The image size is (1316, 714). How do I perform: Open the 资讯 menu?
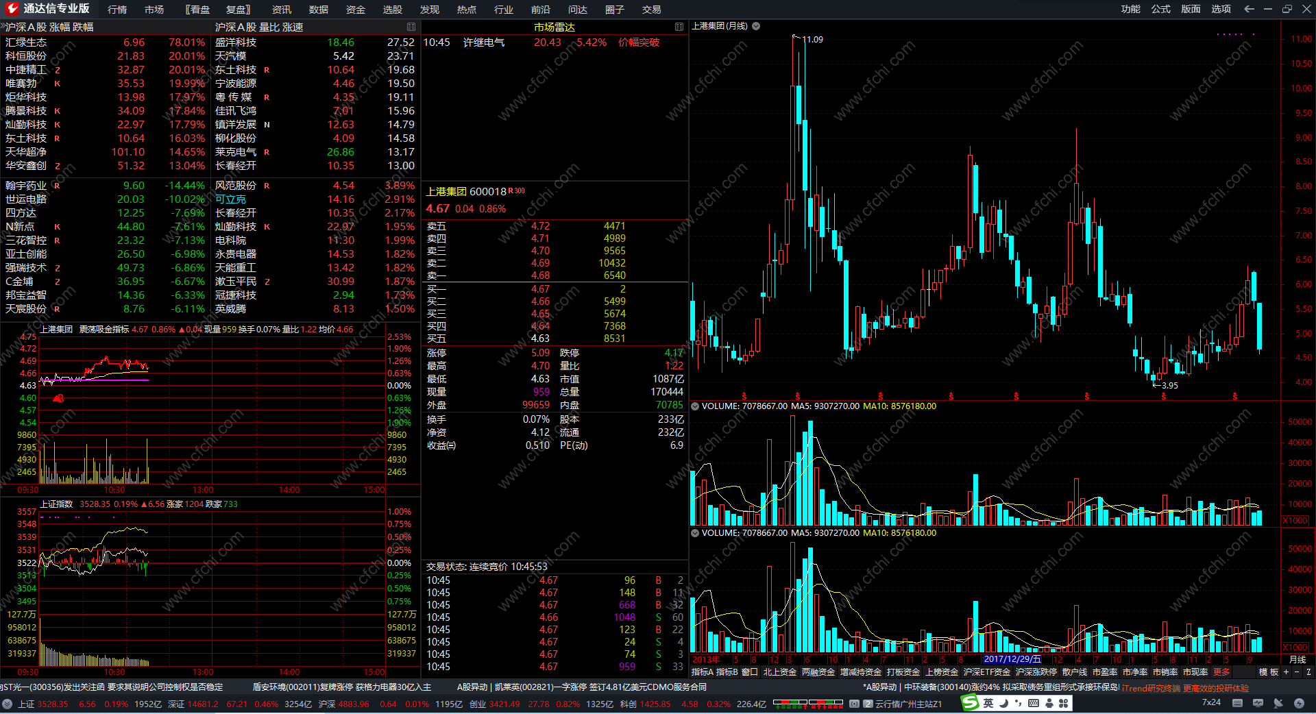pos(282,10)
